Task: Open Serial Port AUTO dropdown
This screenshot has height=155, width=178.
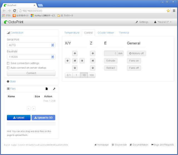Action: [31, 45]
